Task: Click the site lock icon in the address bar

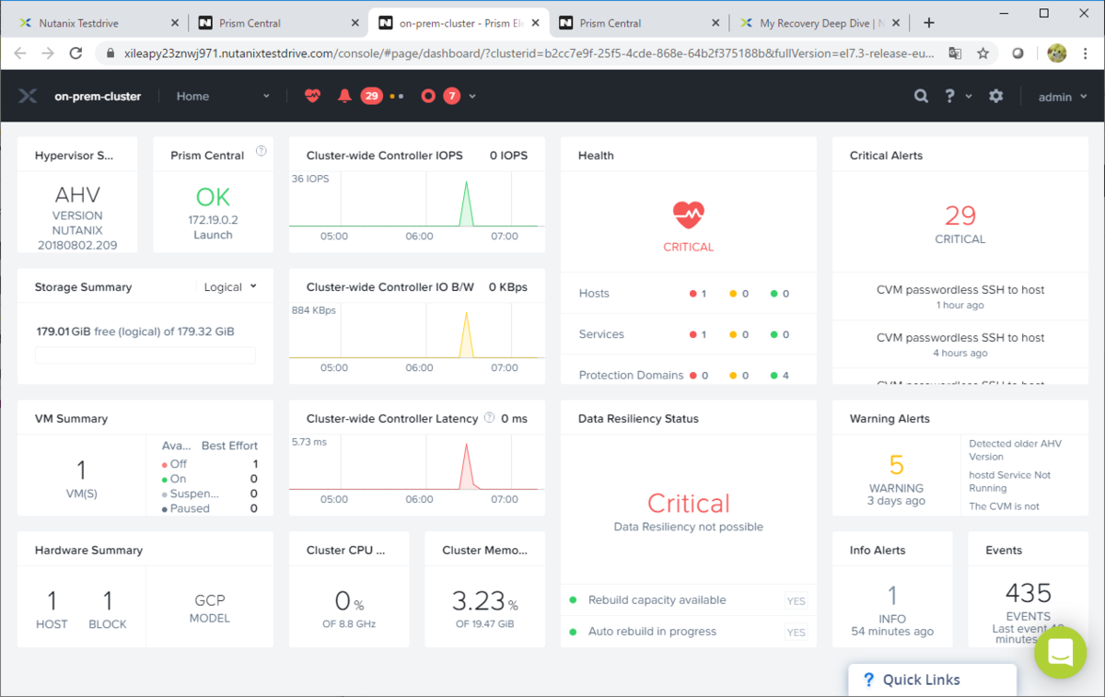Action: point(111,53)
